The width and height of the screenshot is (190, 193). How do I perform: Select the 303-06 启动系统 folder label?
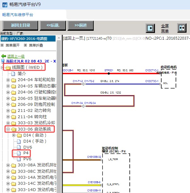(x=34, y=129)
